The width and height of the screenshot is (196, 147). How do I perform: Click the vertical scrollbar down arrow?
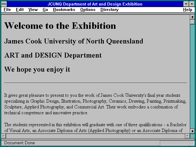click(192, 131)
